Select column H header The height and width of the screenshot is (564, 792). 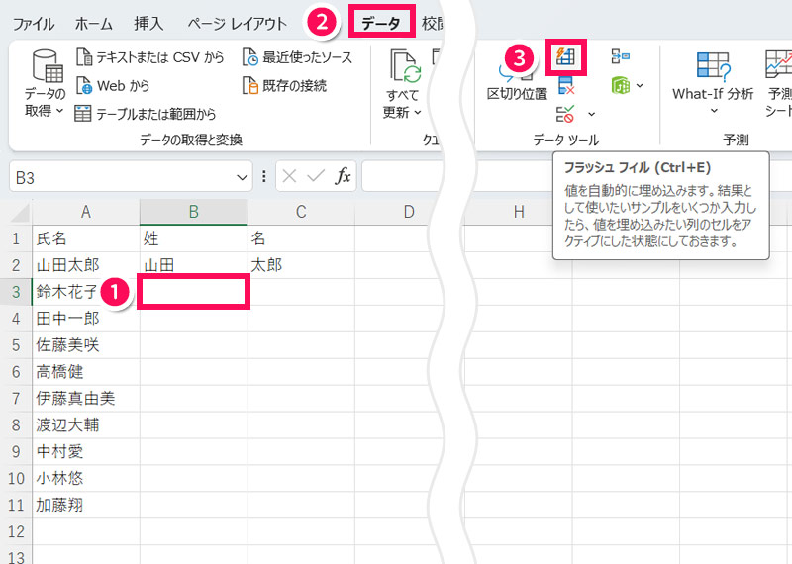(x=519, y=212)
